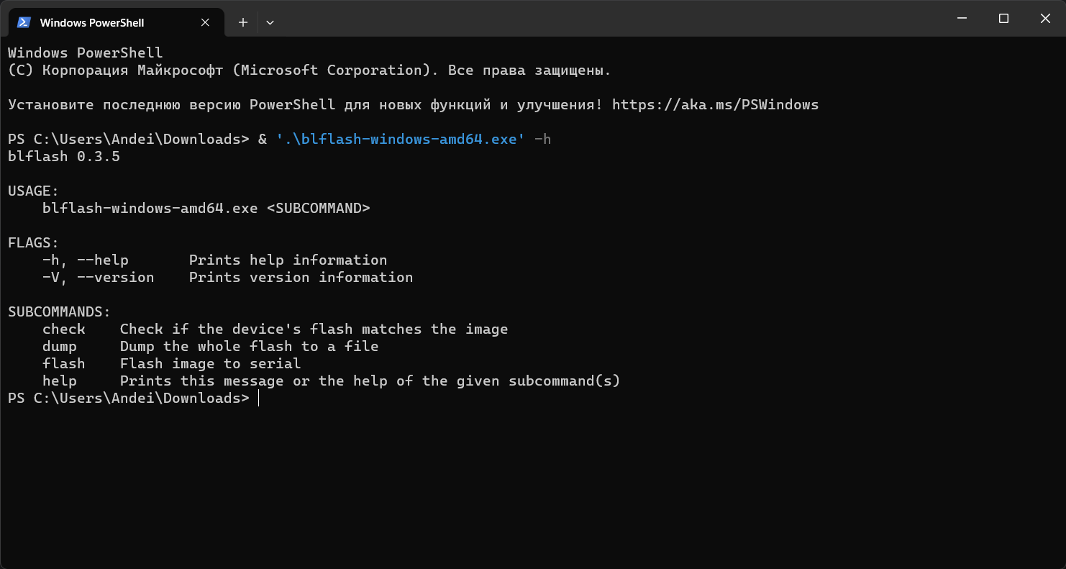Click the PowerShell icon in the tab
The width and height of the screenshot is (1066, 569).
(24, 22)
